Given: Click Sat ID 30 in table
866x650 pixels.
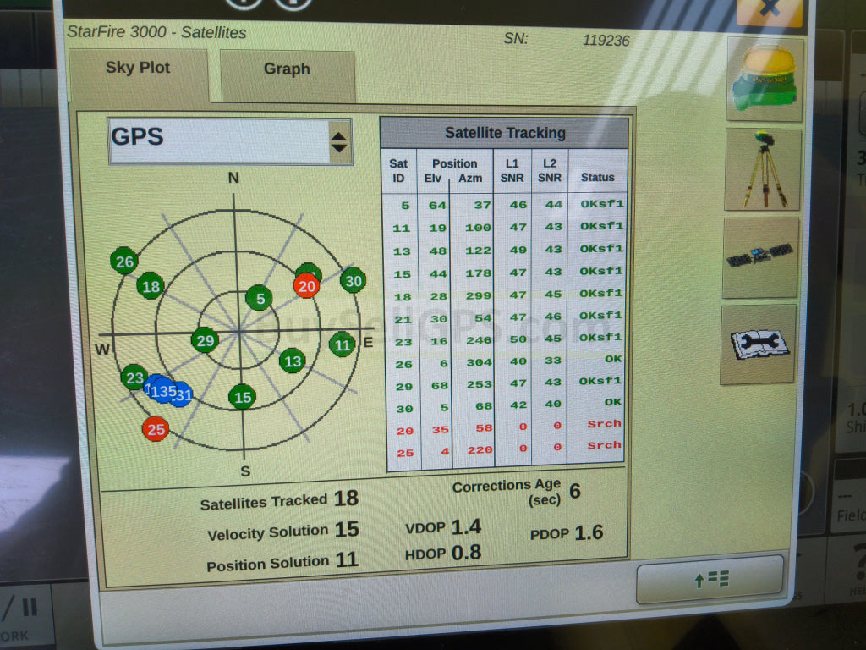Looking at the screenshot, I should pyautogui.click(x=404, y=409).
